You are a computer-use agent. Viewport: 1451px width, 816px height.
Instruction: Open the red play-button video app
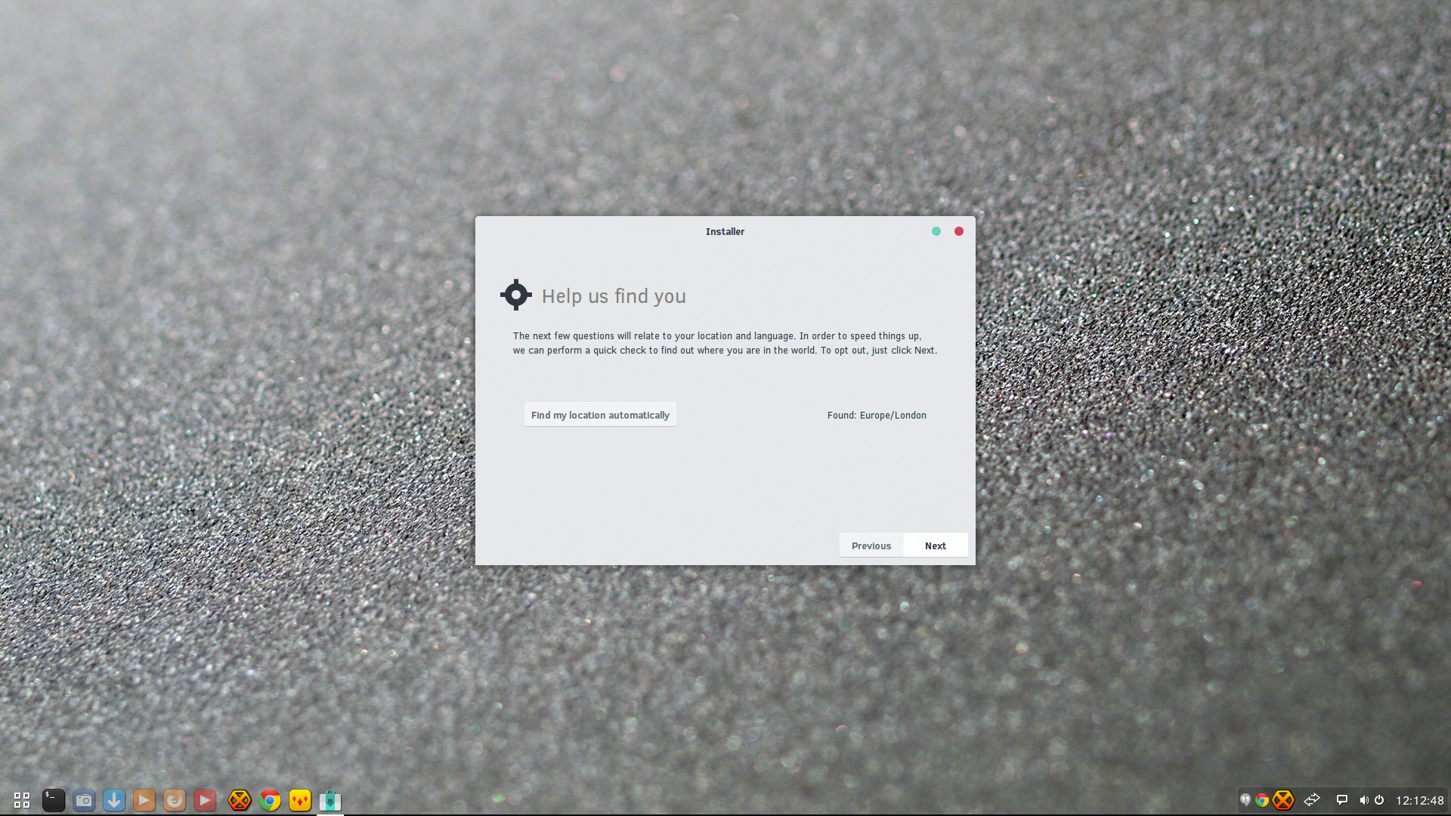pos(205,800)
